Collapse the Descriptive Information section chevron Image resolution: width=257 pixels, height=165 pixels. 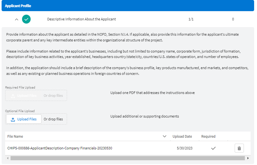[x=17, y=19]
